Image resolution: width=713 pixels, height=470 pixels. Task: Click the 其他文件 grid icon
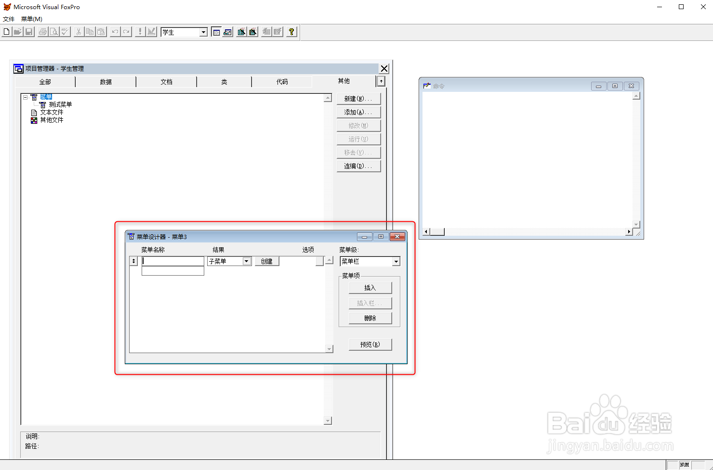coord(34,120)
